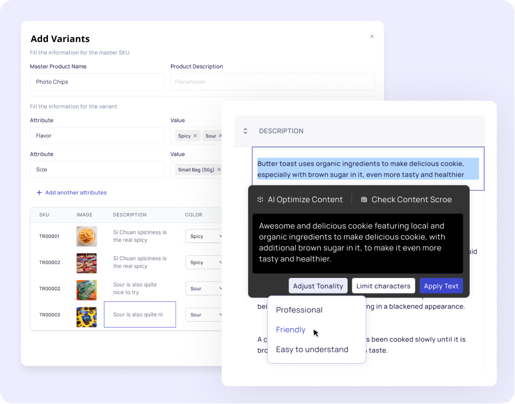This screenshot has height=404, width=515.
Task: Open Sour dropdown in second TR00002 row
Action: (204, 289)
